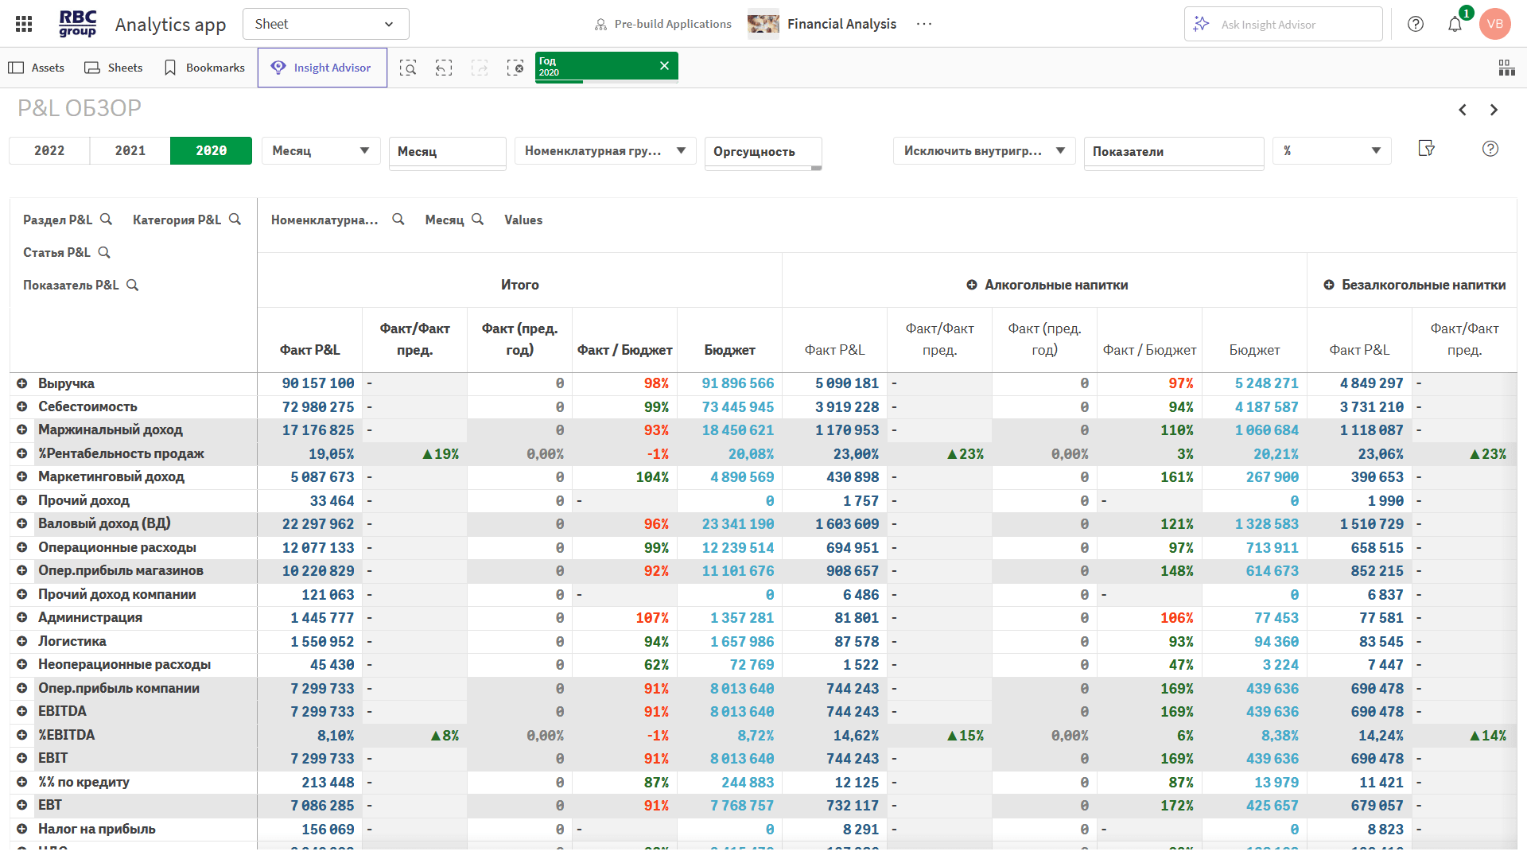Select year 2022 filter button
This screenshot has width=1527, height=859.
tap(49, 151)
